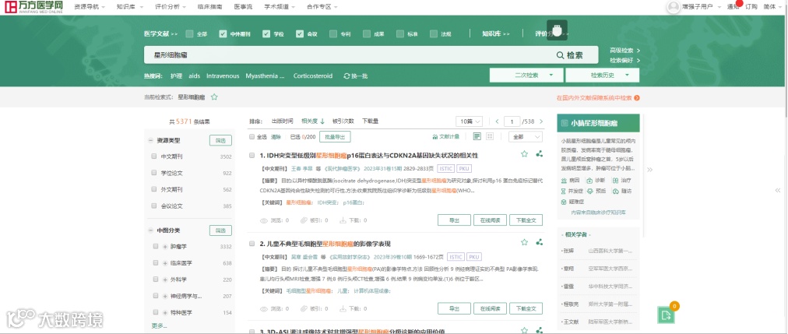Share article 2 via the share icon
The image size is (788, 334).
pos(540,242)
